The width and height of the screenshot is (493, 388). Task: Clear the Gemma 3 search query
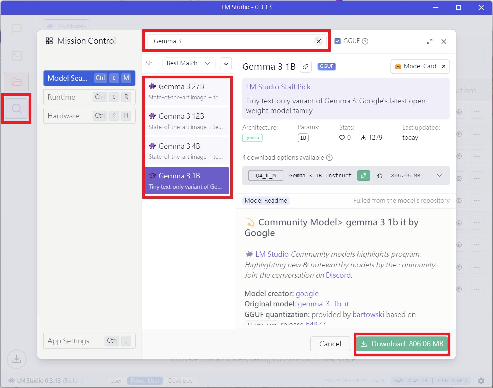[319, 41]
